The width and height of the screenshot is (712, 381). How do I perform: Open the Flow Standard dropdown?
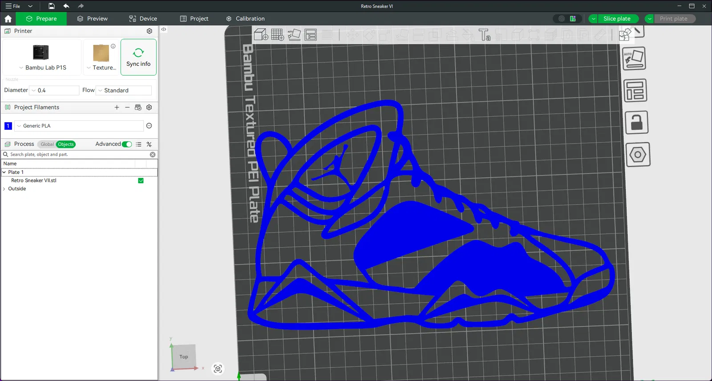click(124, 90)
